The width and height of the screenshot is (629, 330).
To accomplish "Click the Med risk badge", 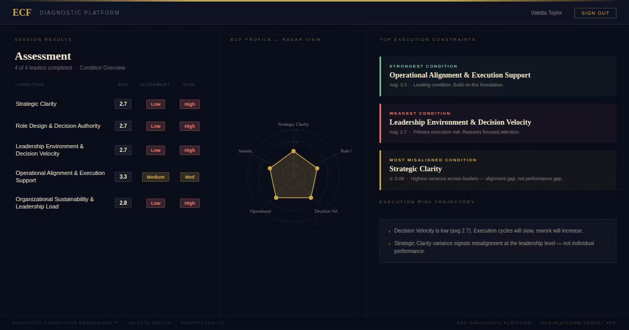I will [x=190, y=177].
